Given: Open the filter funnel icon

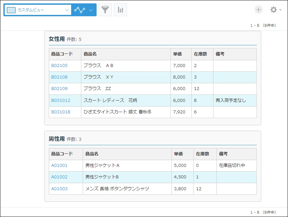Looking at the screenshot, I should point(105,10).
